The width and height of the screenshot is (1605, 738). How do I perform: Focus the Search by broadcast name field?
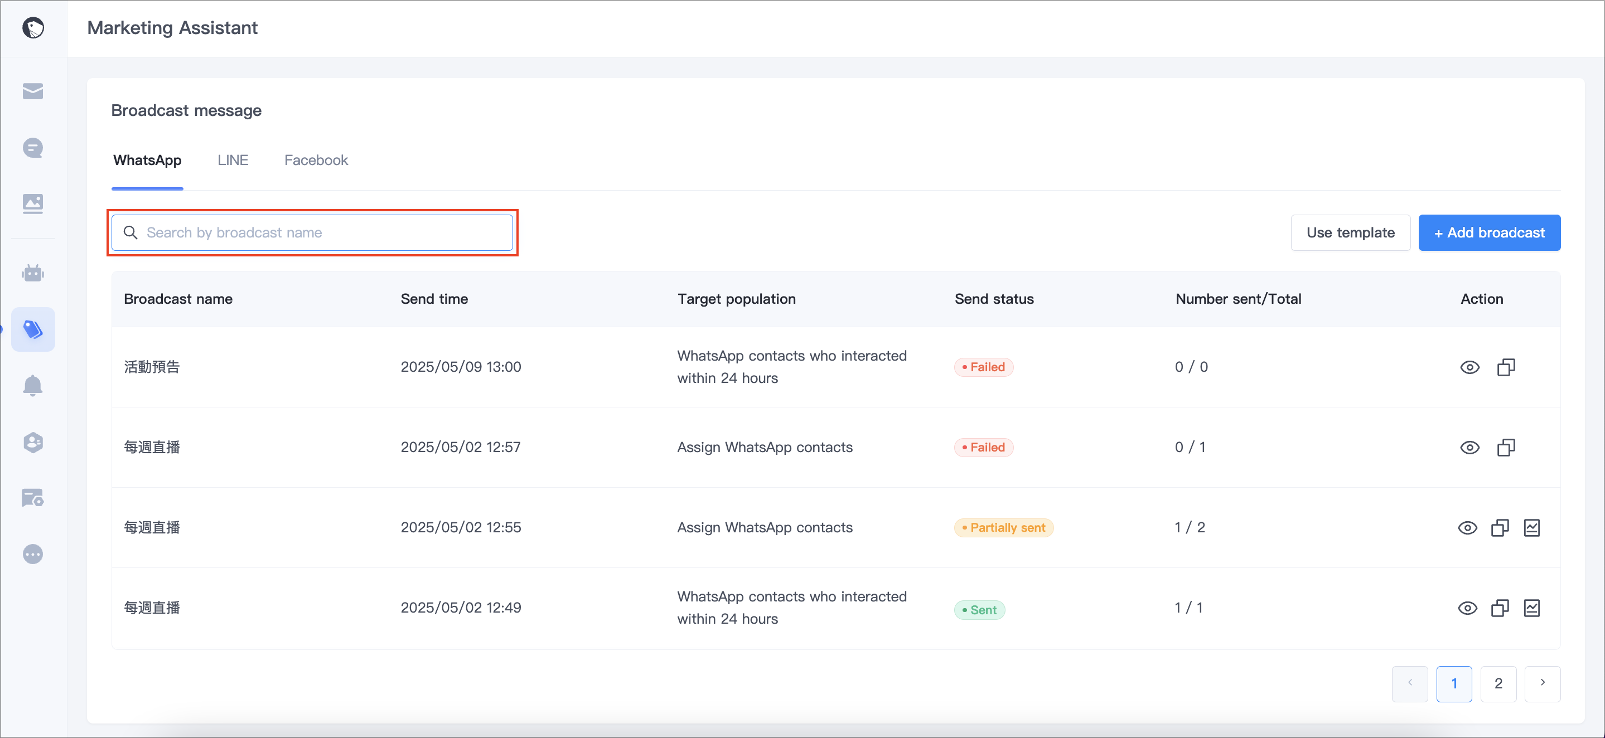point(312,232)
